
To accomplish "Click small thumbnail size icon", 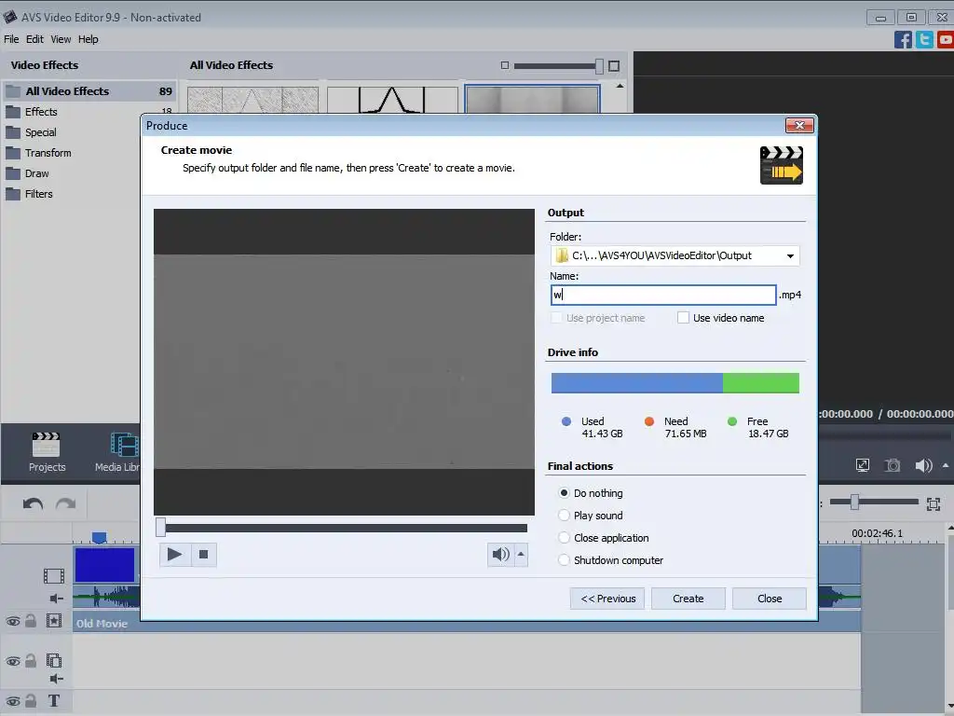I will click(x=504, y=65).
